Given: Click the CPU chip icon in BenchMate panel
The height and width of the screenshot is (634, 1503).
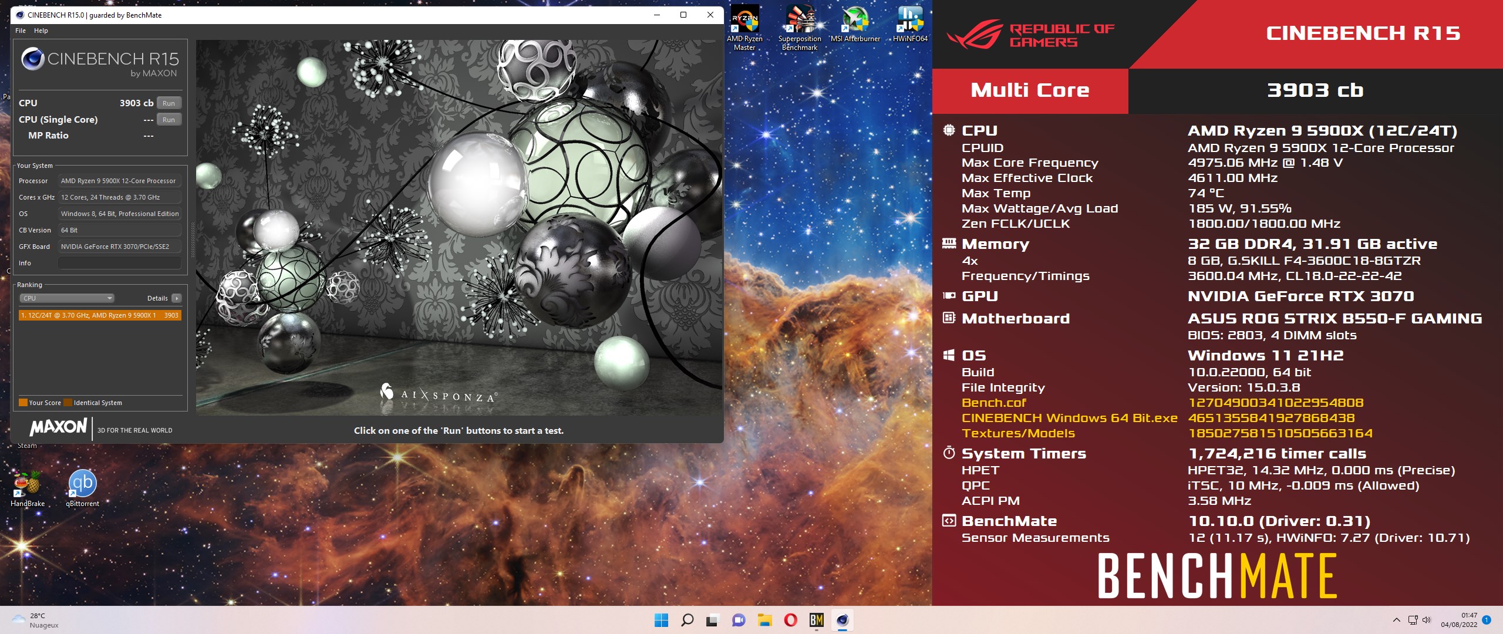Looking at the screenshot, I should (x=949, y=130).
